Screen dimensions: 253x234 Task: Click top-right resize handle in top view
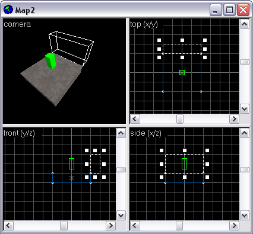[205, 40]
